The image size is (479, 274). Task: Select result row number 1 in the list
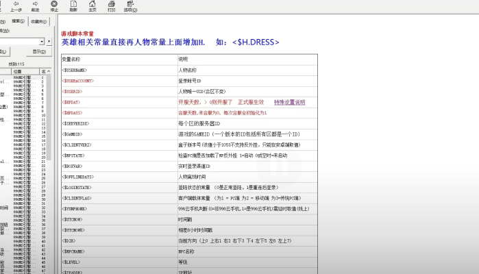pyautogui.click(x=27, y=77)
